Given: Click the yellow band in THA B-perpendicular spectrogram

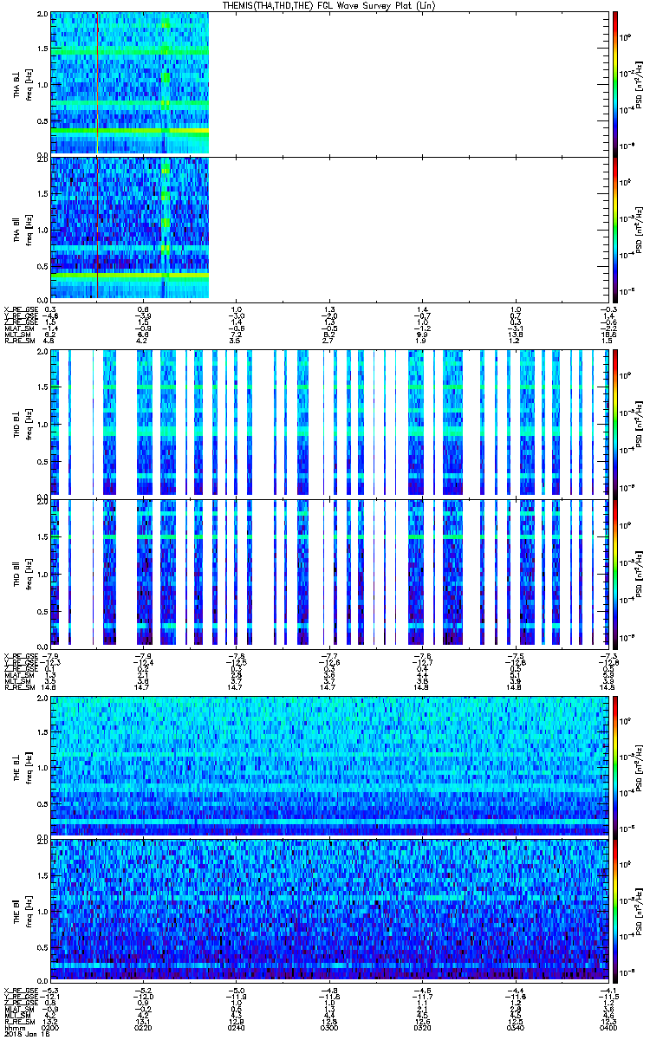Looking at the screenshot, I should 130,131.
